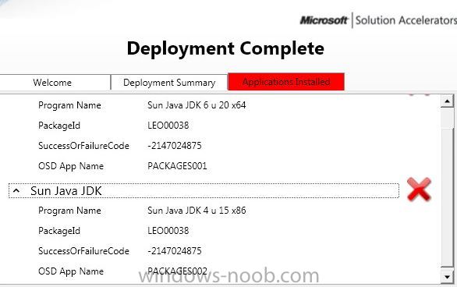Click the Solution Accelerators branding text
The image size is (457, 287).
click(x=406, y=20)
